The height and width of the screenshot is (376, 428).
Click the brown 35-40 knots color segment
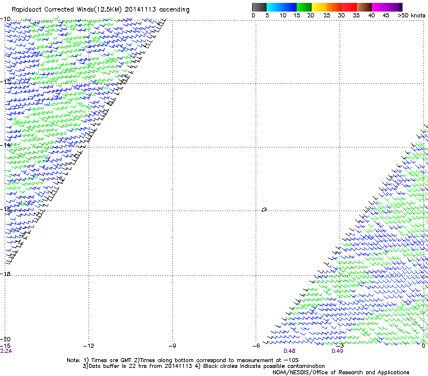(364, 7)
